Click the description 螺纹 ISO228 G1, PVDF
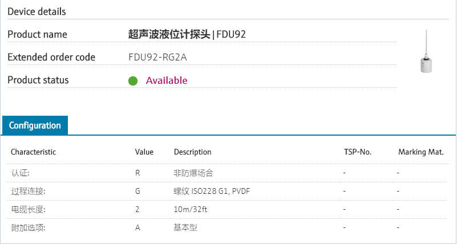Viewport: 457px width, 244px height. click(x=212, y=191)
